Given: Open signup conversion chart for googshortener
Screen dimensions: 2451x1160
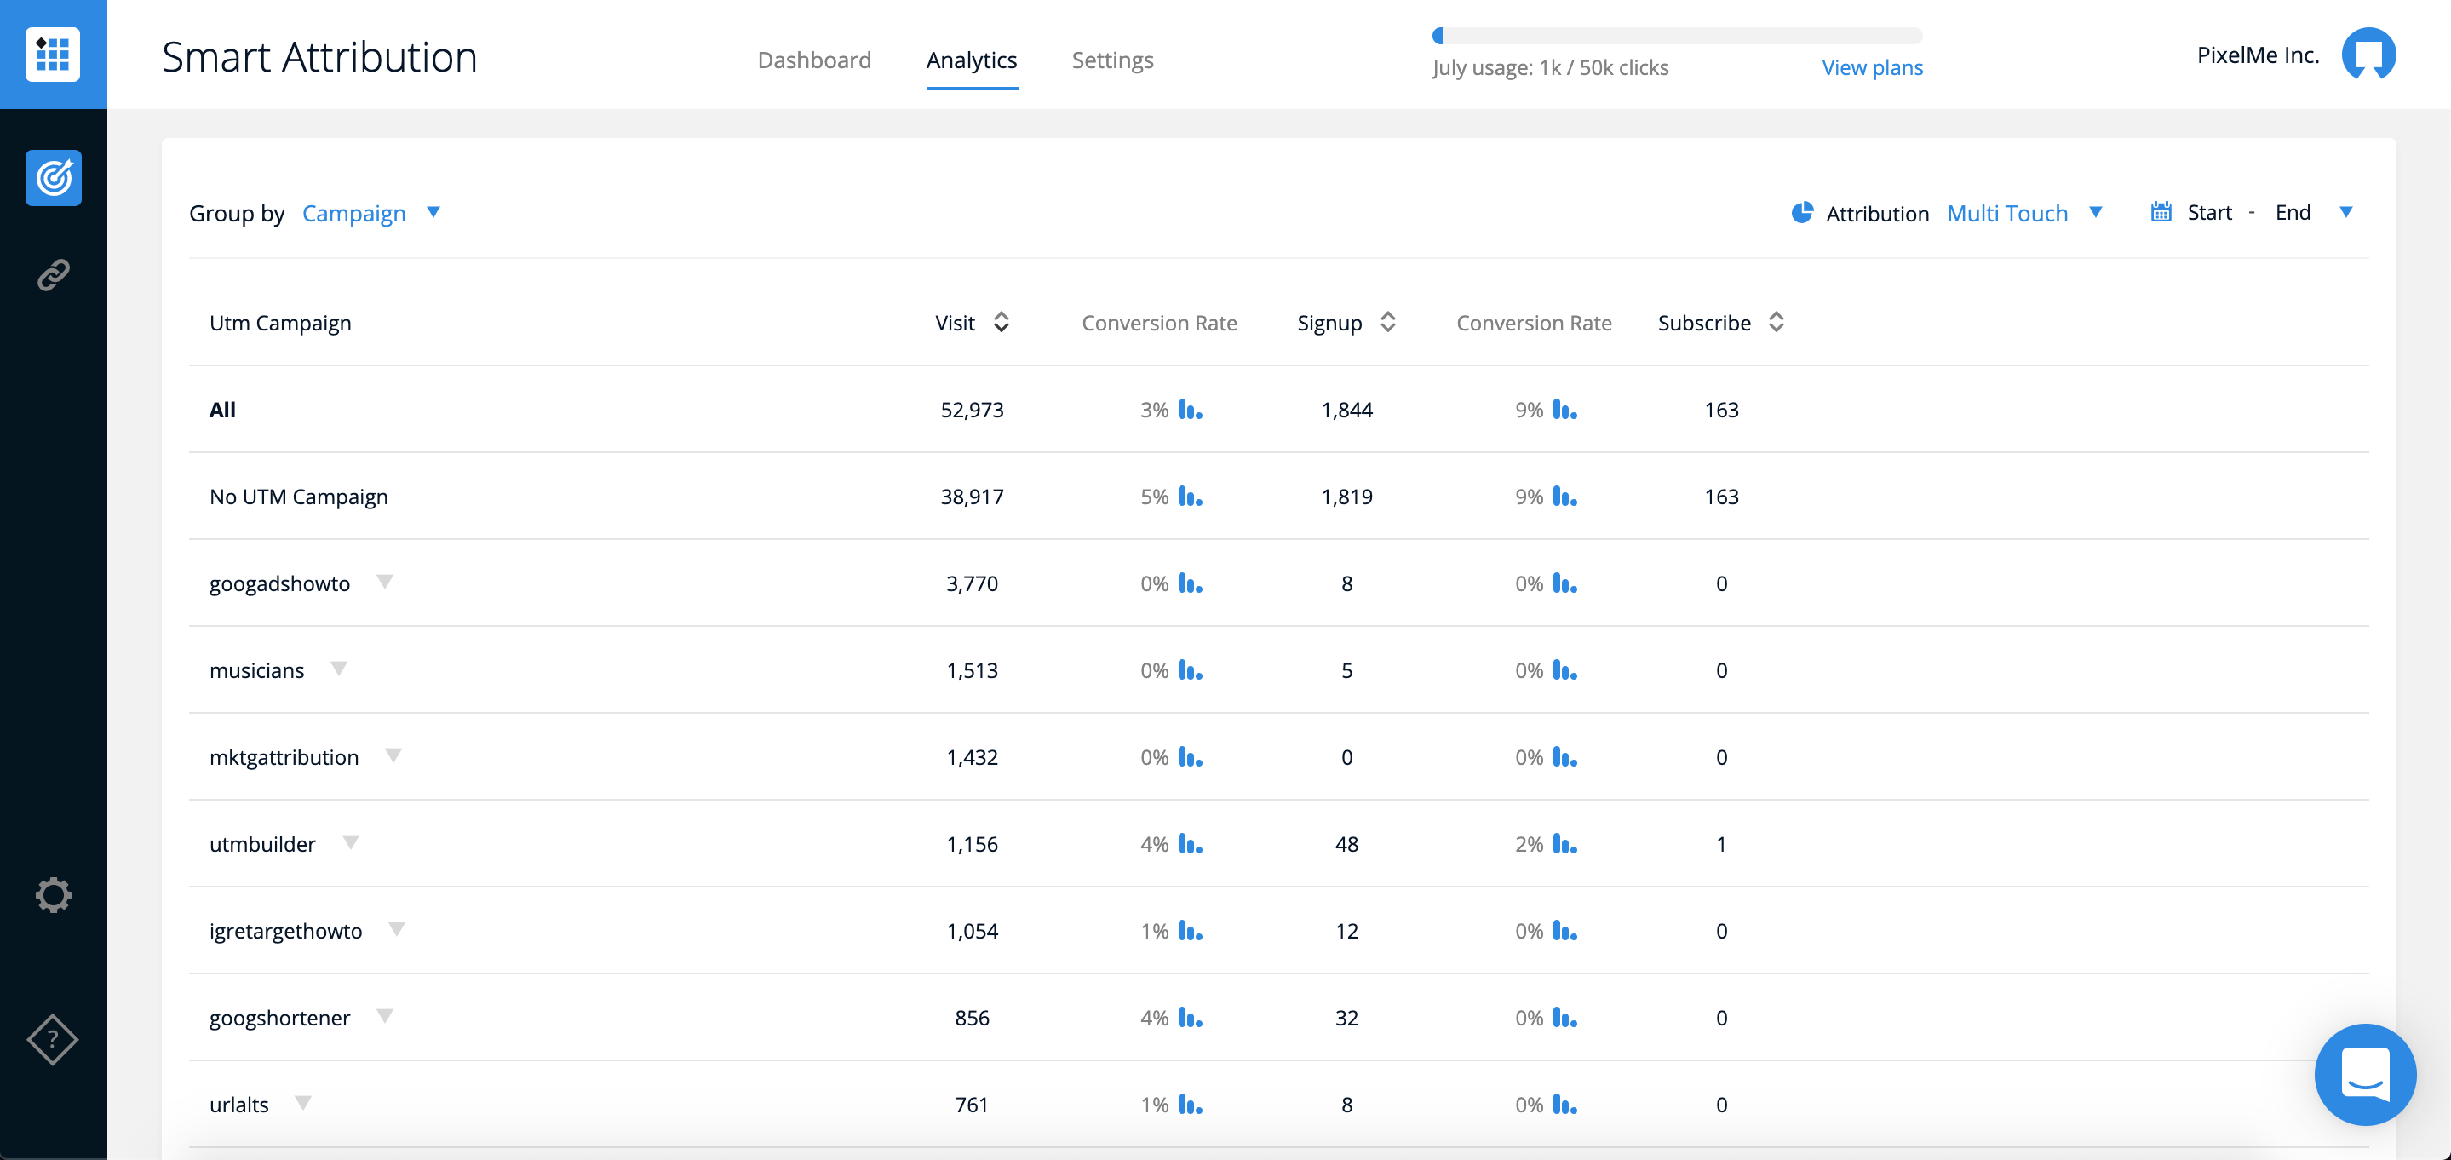Looking at the screenshot, I should click(1565, 1017).
